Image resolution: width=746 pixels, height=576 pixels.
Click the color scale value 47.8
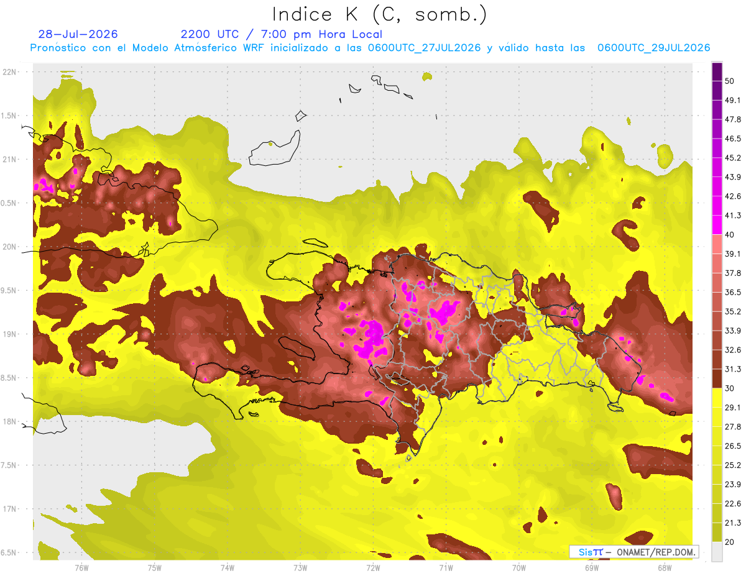coord(732,119)
